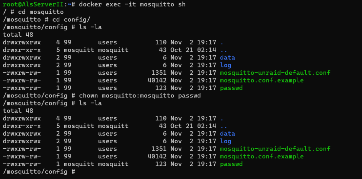Click second mosquitto-unraid-default.conf filename

click(x=275, y=149)
